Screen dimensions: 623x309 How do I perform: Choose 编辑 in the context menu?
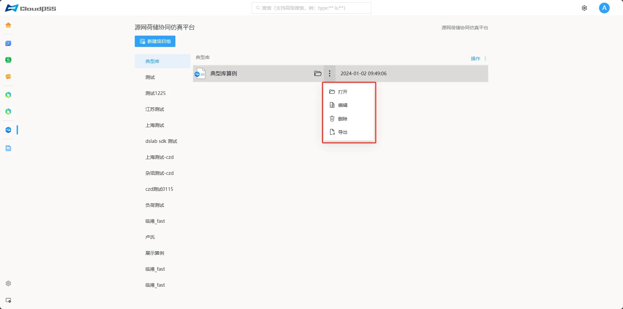342,105
